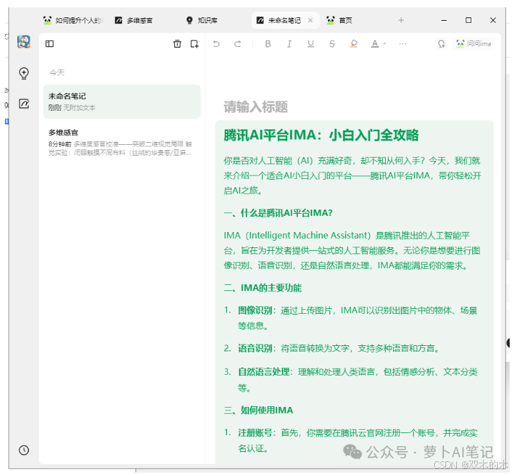Screen dimensions: 513x474
Task: Click the heading 三、如何使用IMA
Action: click(259, 410)
